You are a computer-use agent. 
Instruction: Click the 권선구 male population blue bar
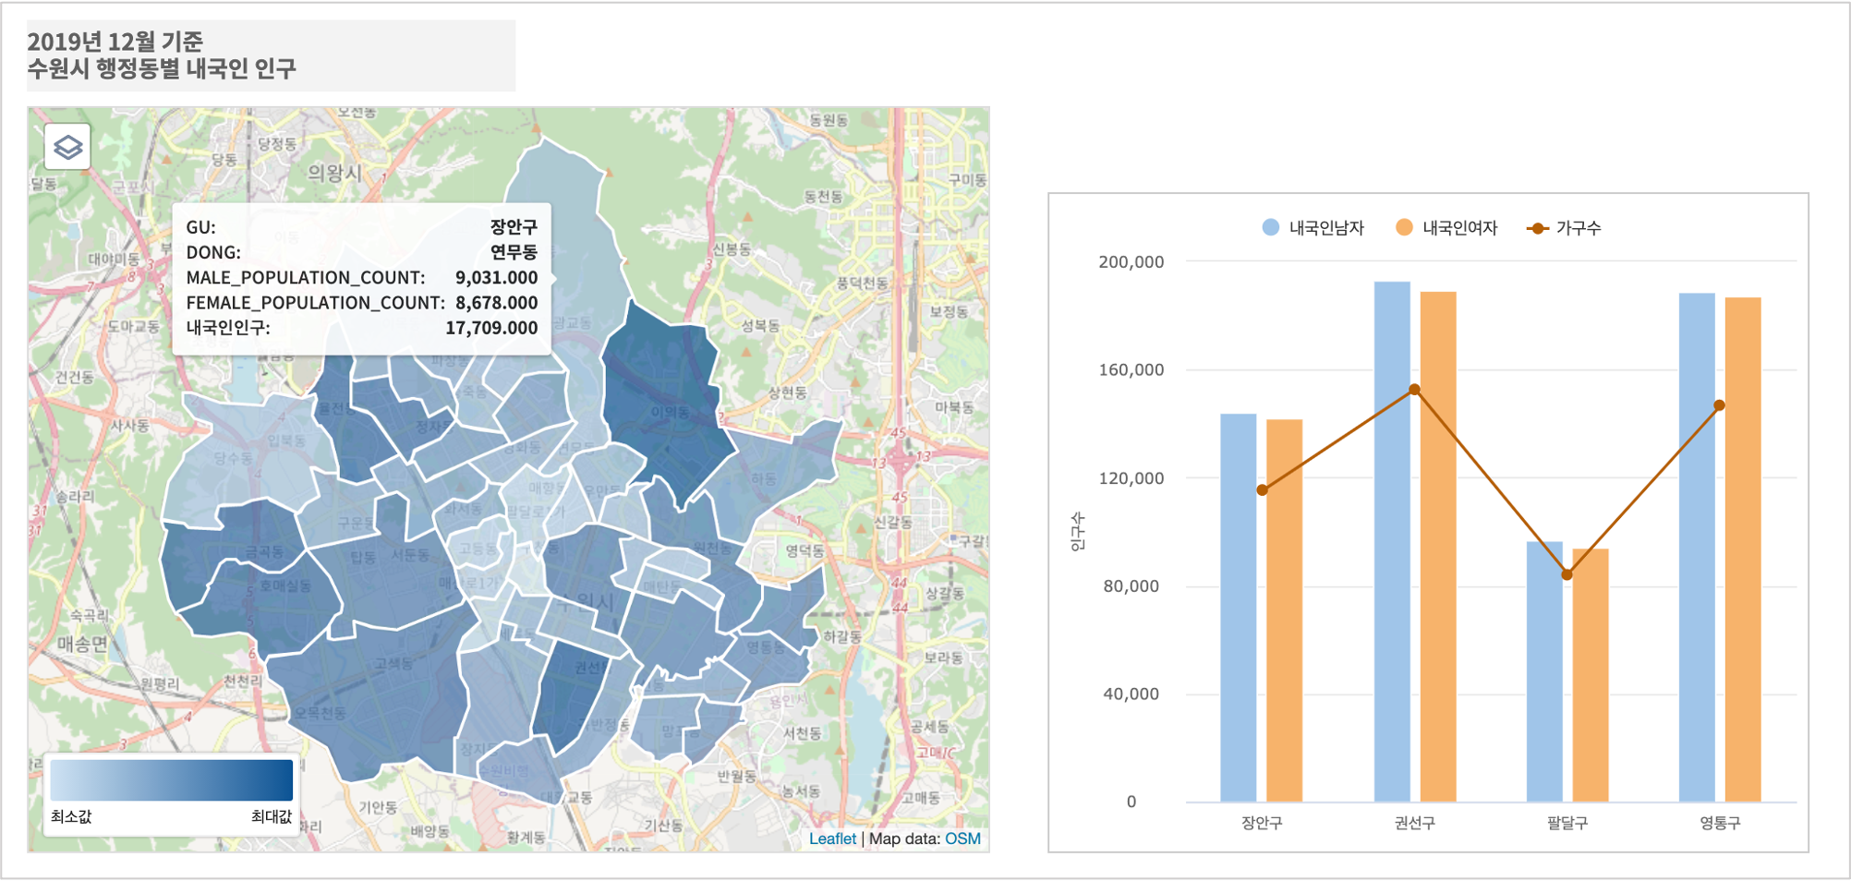[x=1392, y=541]
